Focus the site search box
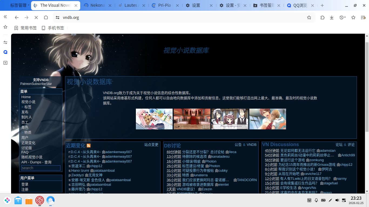This screenshot has width=369, height=207. [x=41, y=168]
